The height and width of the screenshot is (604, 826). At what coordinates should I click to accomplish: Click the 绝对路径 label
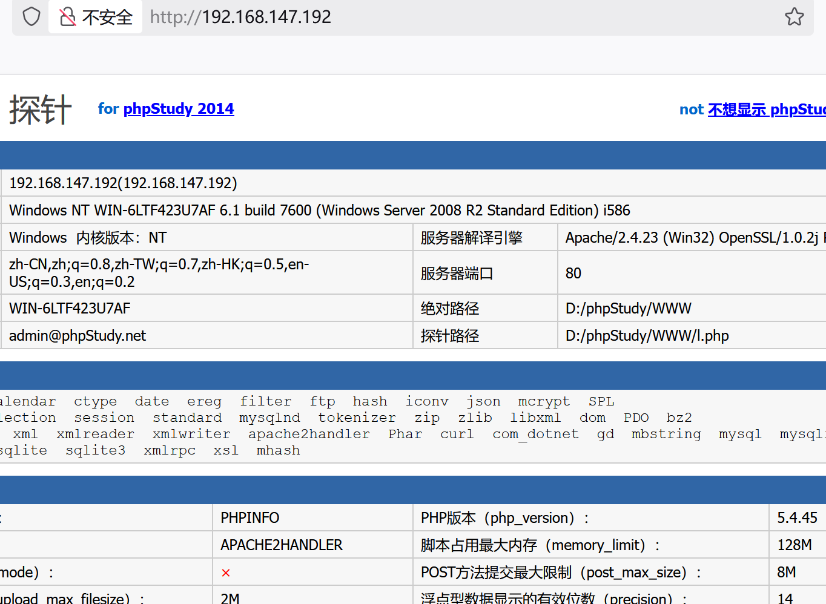pyautogui.click(x=450, y=308)
